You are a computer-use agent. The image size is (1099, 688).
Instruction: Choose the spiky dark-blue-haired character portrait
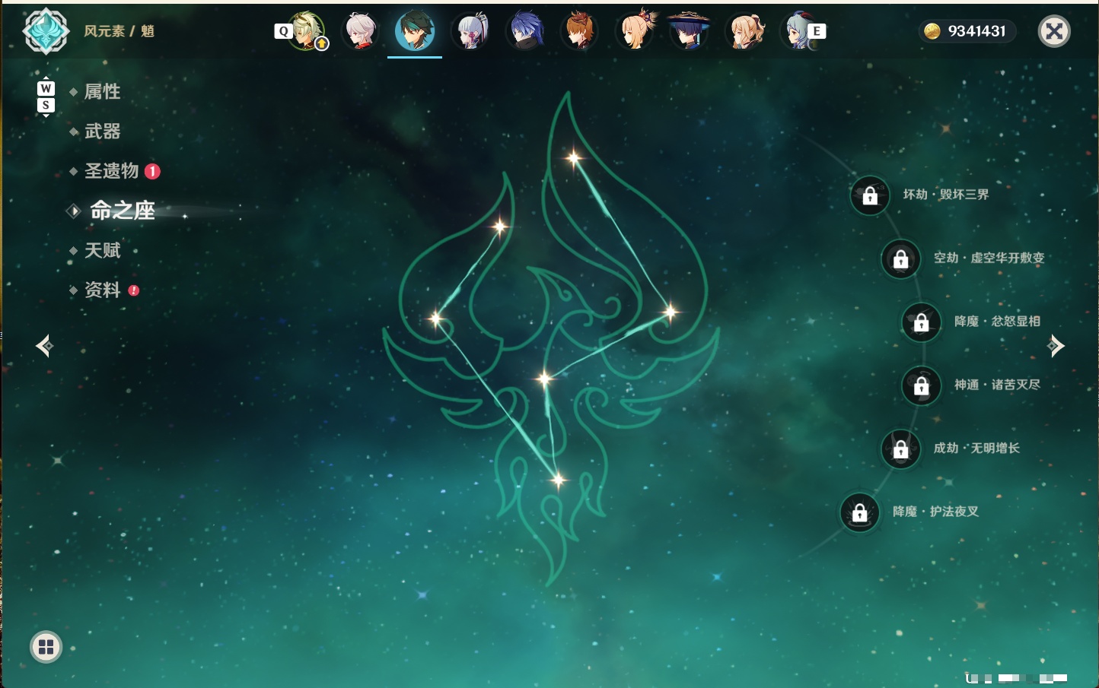526,31
